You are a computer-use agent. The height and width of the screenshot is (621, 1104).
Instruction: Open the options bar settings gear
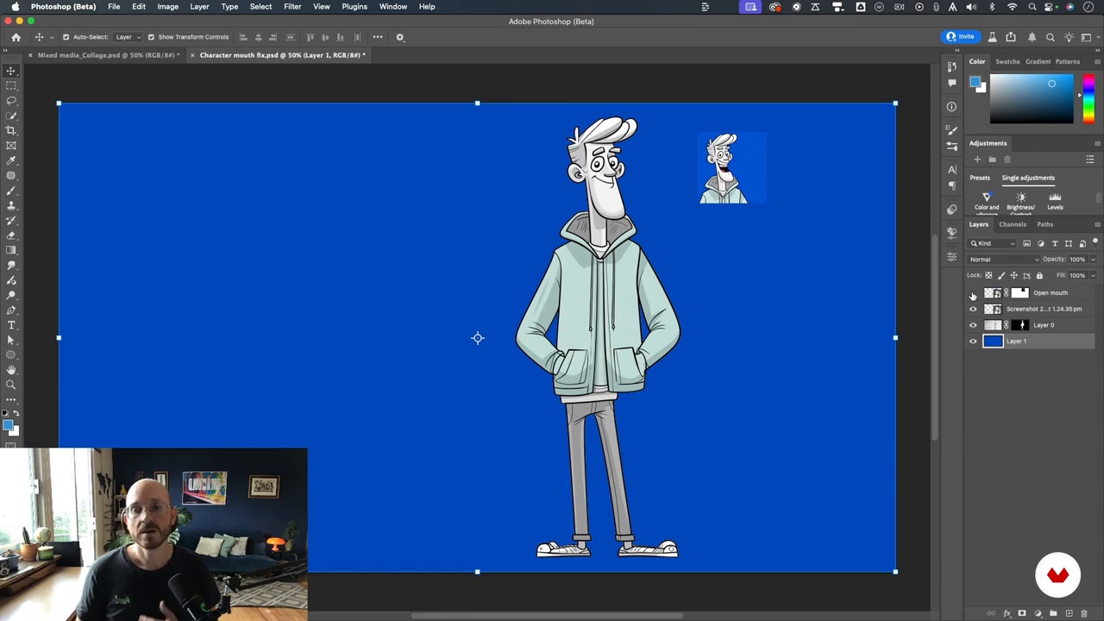399,37
